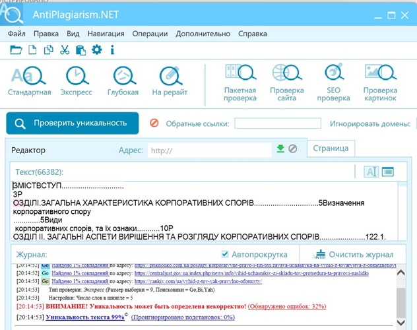This screenshot has width=417, height=330.
Task: Click the text editor vertical scrollbar
Action: pyautogui.click(x=402, y=211)
